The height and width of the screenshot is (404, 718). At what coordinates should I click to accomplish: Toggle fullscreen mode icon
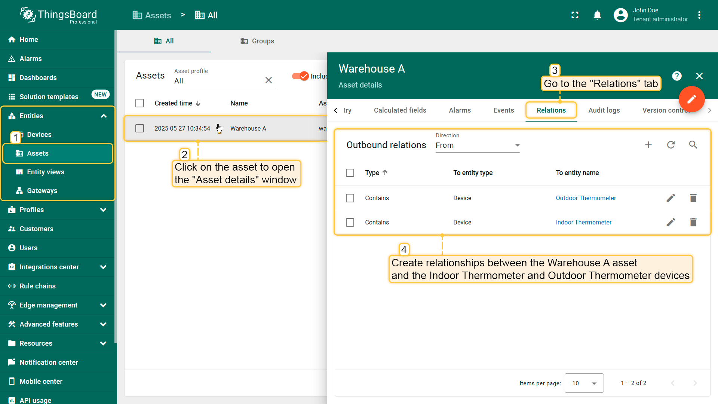coord(575,15)
